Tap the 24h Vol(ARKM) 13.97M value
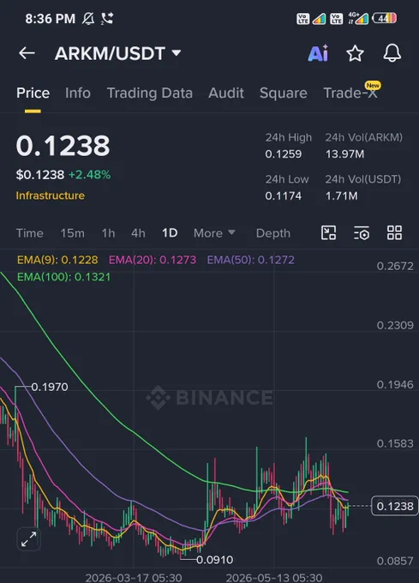The height and width of the screenshot is (583, 419). click(344, 154)
